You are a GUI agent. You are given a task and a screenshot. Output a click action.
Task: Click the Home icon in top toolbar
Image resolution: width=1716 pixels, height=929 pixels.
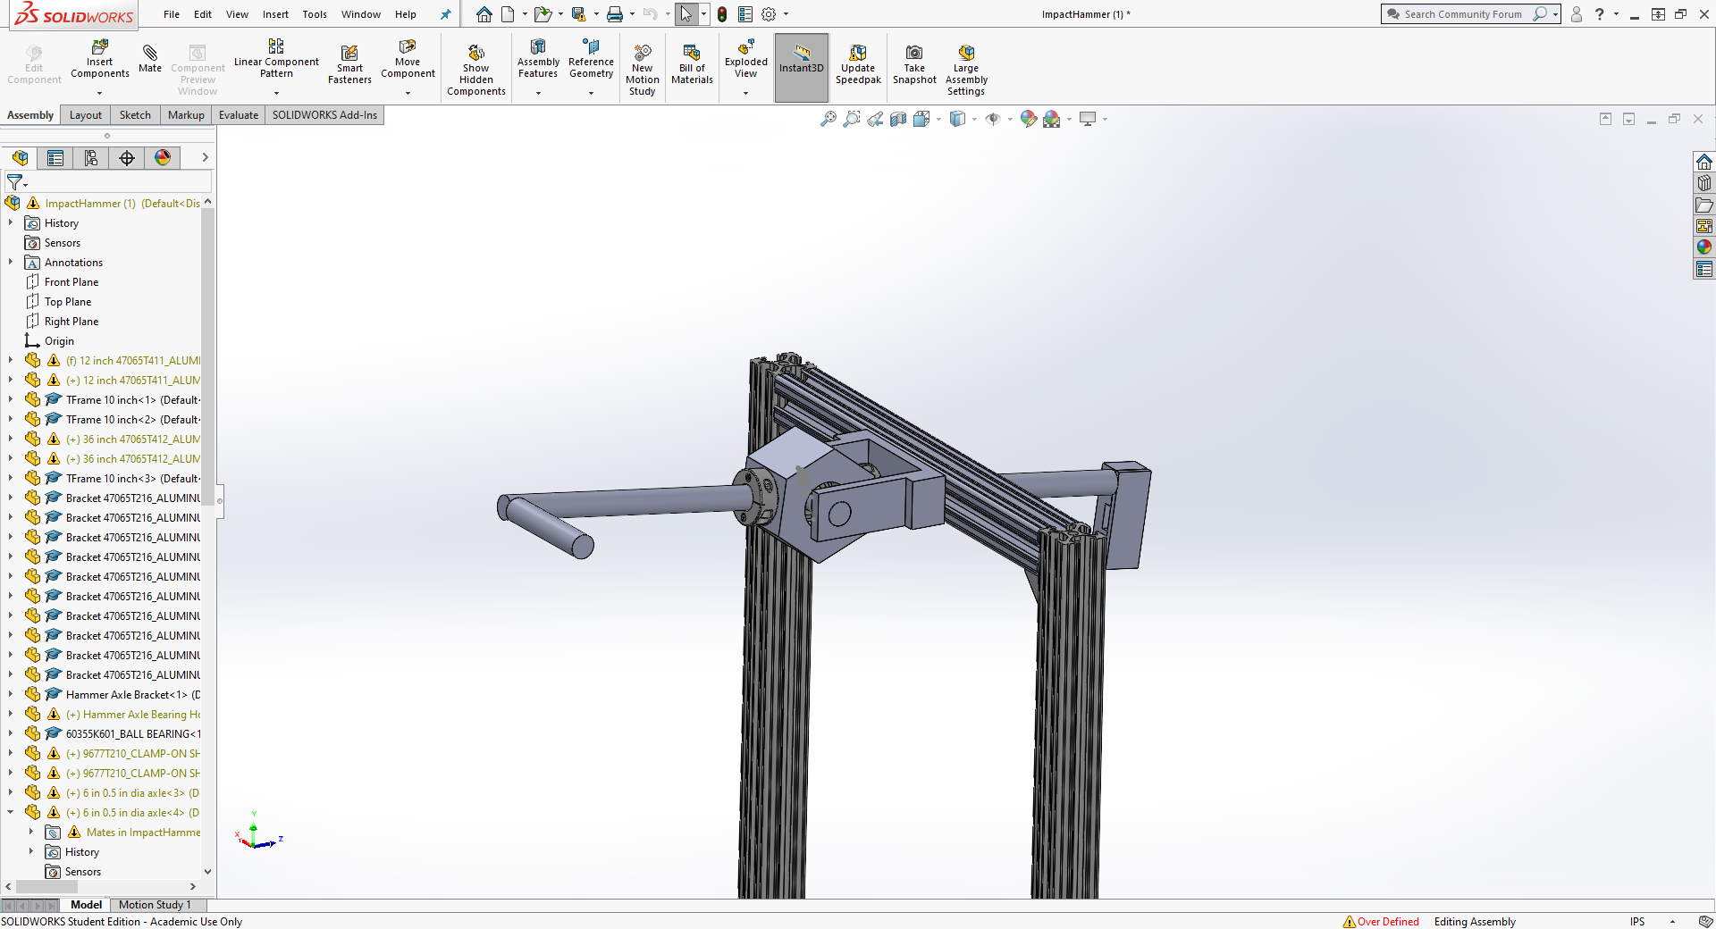tap(484, 14)
